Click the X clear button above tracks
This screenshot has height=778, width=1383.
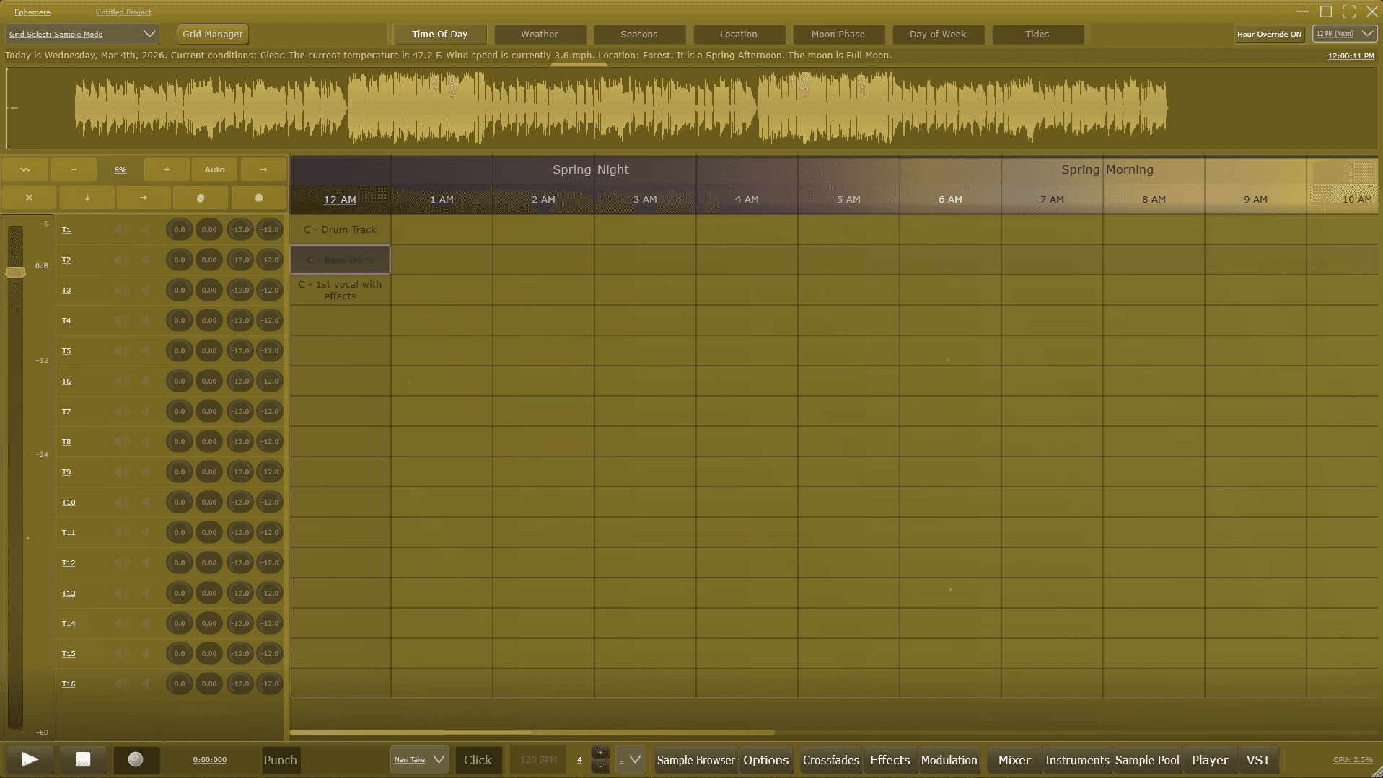(29, 198)
